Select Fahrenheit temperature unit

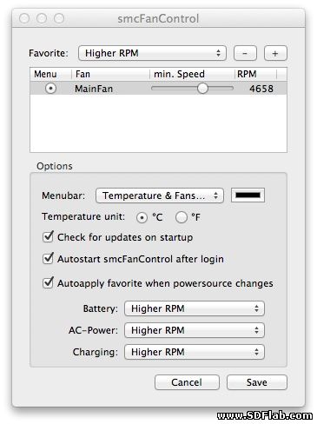[x=182, y=217]
